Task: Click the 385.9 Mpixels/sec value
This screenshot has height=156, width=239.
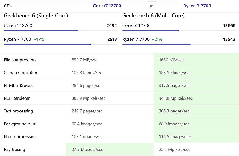Action: [89, 98]
